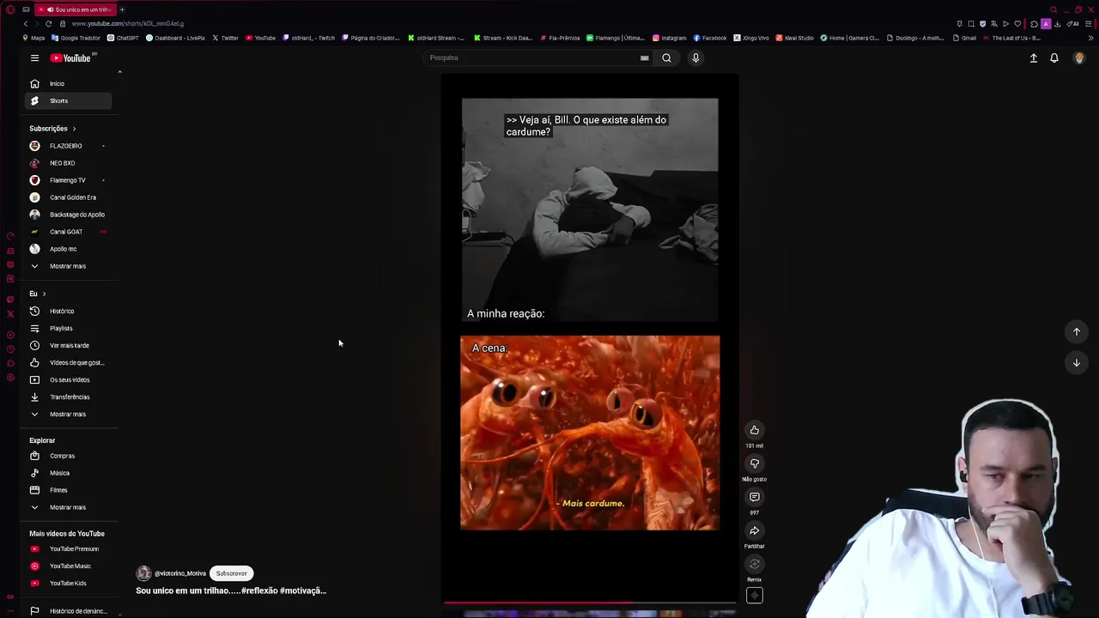Seek on the Short's red progress bar
The height and width of the screenshot is (618, 1099).
coord(590,603)
